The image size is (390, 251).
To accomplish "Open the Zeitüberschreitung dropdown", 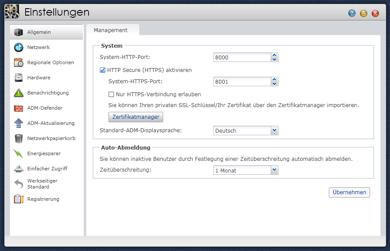I will tap(246, 170).
